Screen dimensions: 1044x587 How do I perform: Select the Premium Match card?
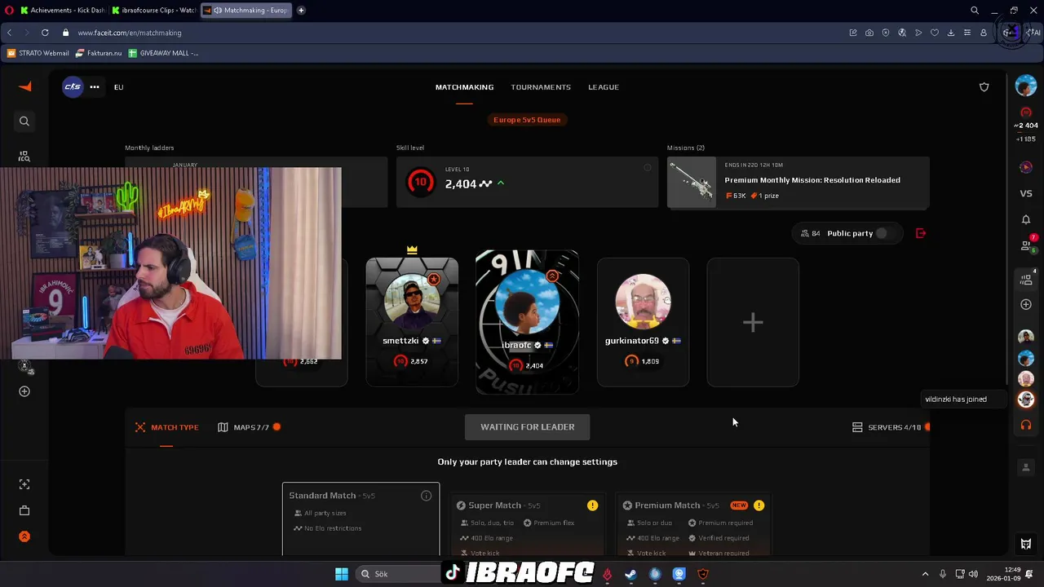pyautogui.click(x=694, y=524)
